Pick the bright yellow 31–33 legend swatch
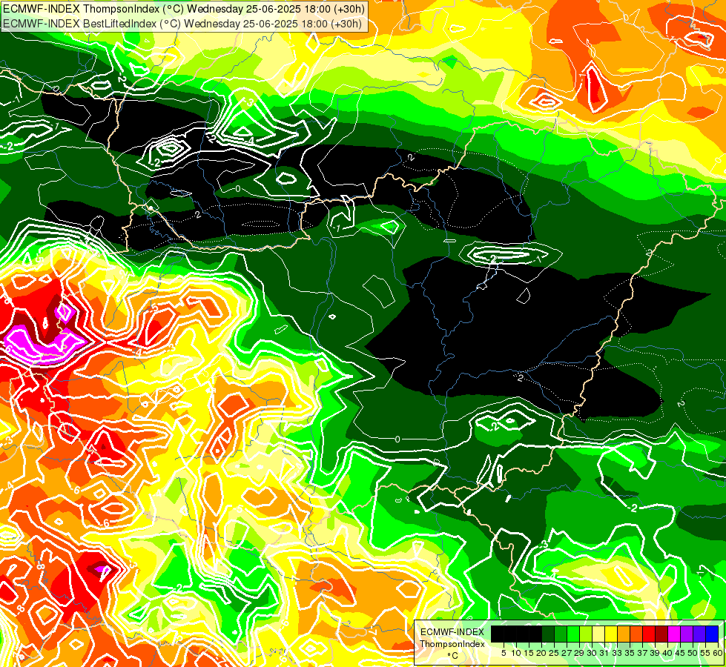This screenshot has width=726, height=667. pyautogui.click(x=611, y=634)
